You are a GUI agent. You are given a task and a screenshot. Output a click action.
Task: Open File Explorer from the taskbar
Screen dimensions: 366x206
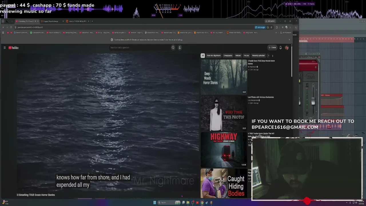click(x=188, y=203)
